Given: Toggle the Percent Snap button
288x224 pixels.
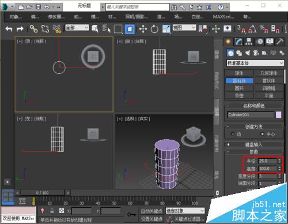Looking at the screenshot, I should coord(264,29).
